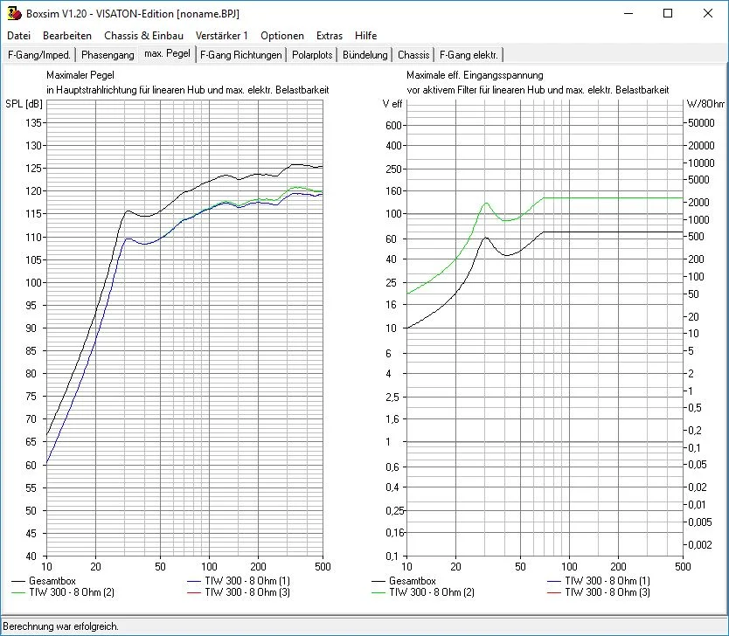Screen dimensions: 729x636
Task: Show the Polarplots tab
Action: pos(313,55)
